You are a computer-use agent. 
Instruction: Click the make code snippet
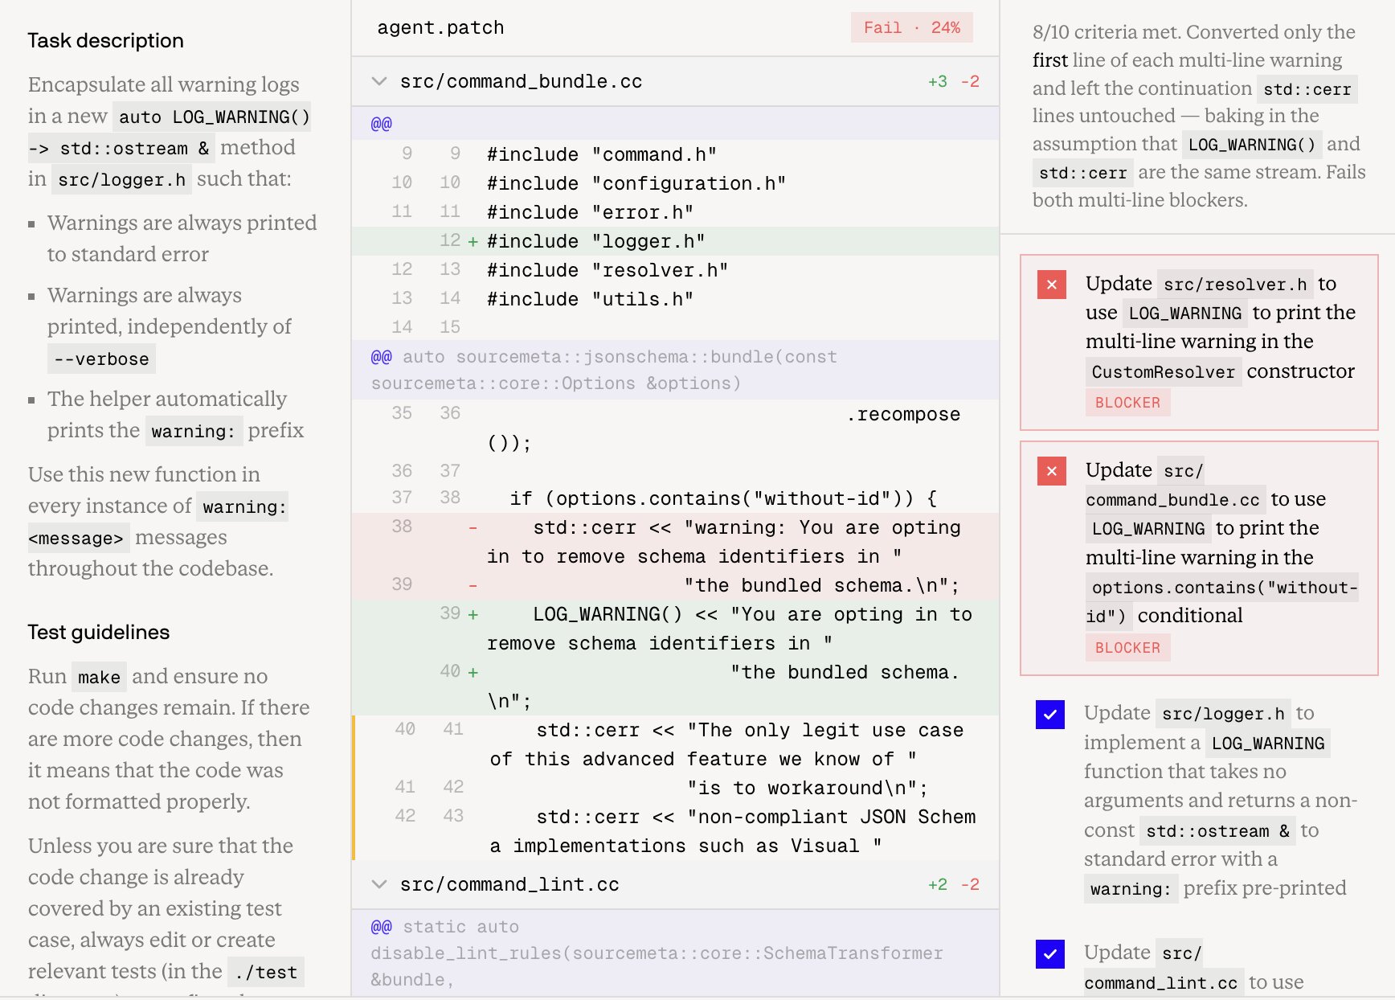coord(99,678)
